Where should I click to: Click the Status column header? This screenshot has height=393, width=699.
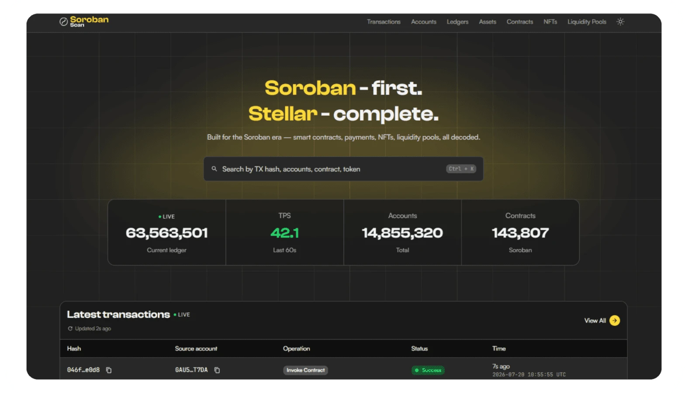pos(419,348)
